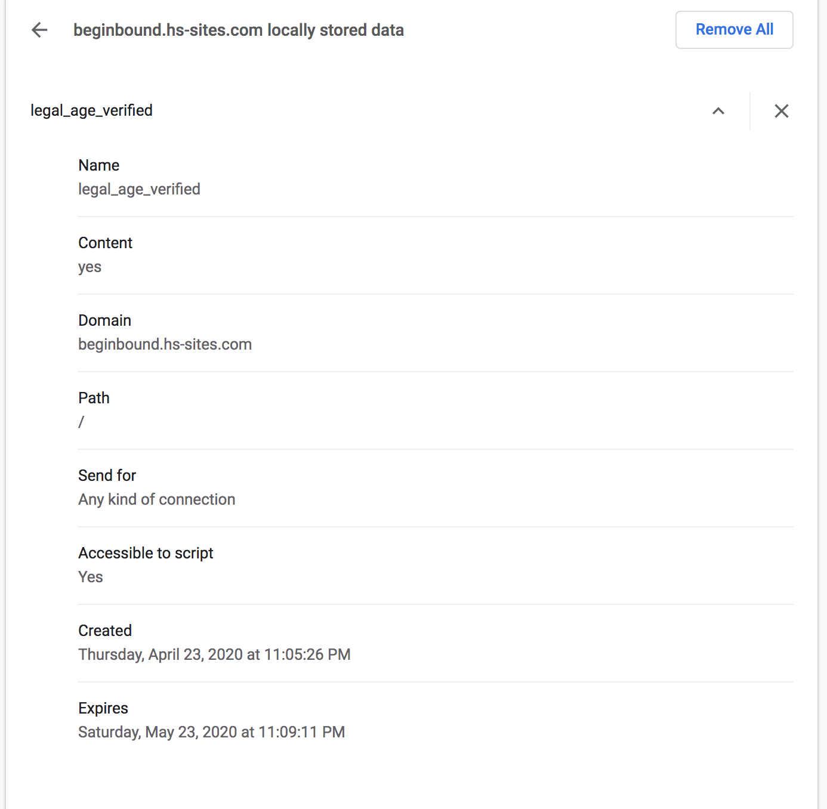Click the Accessible to script value Yes
Screen dimensions: 827x809
90,577
